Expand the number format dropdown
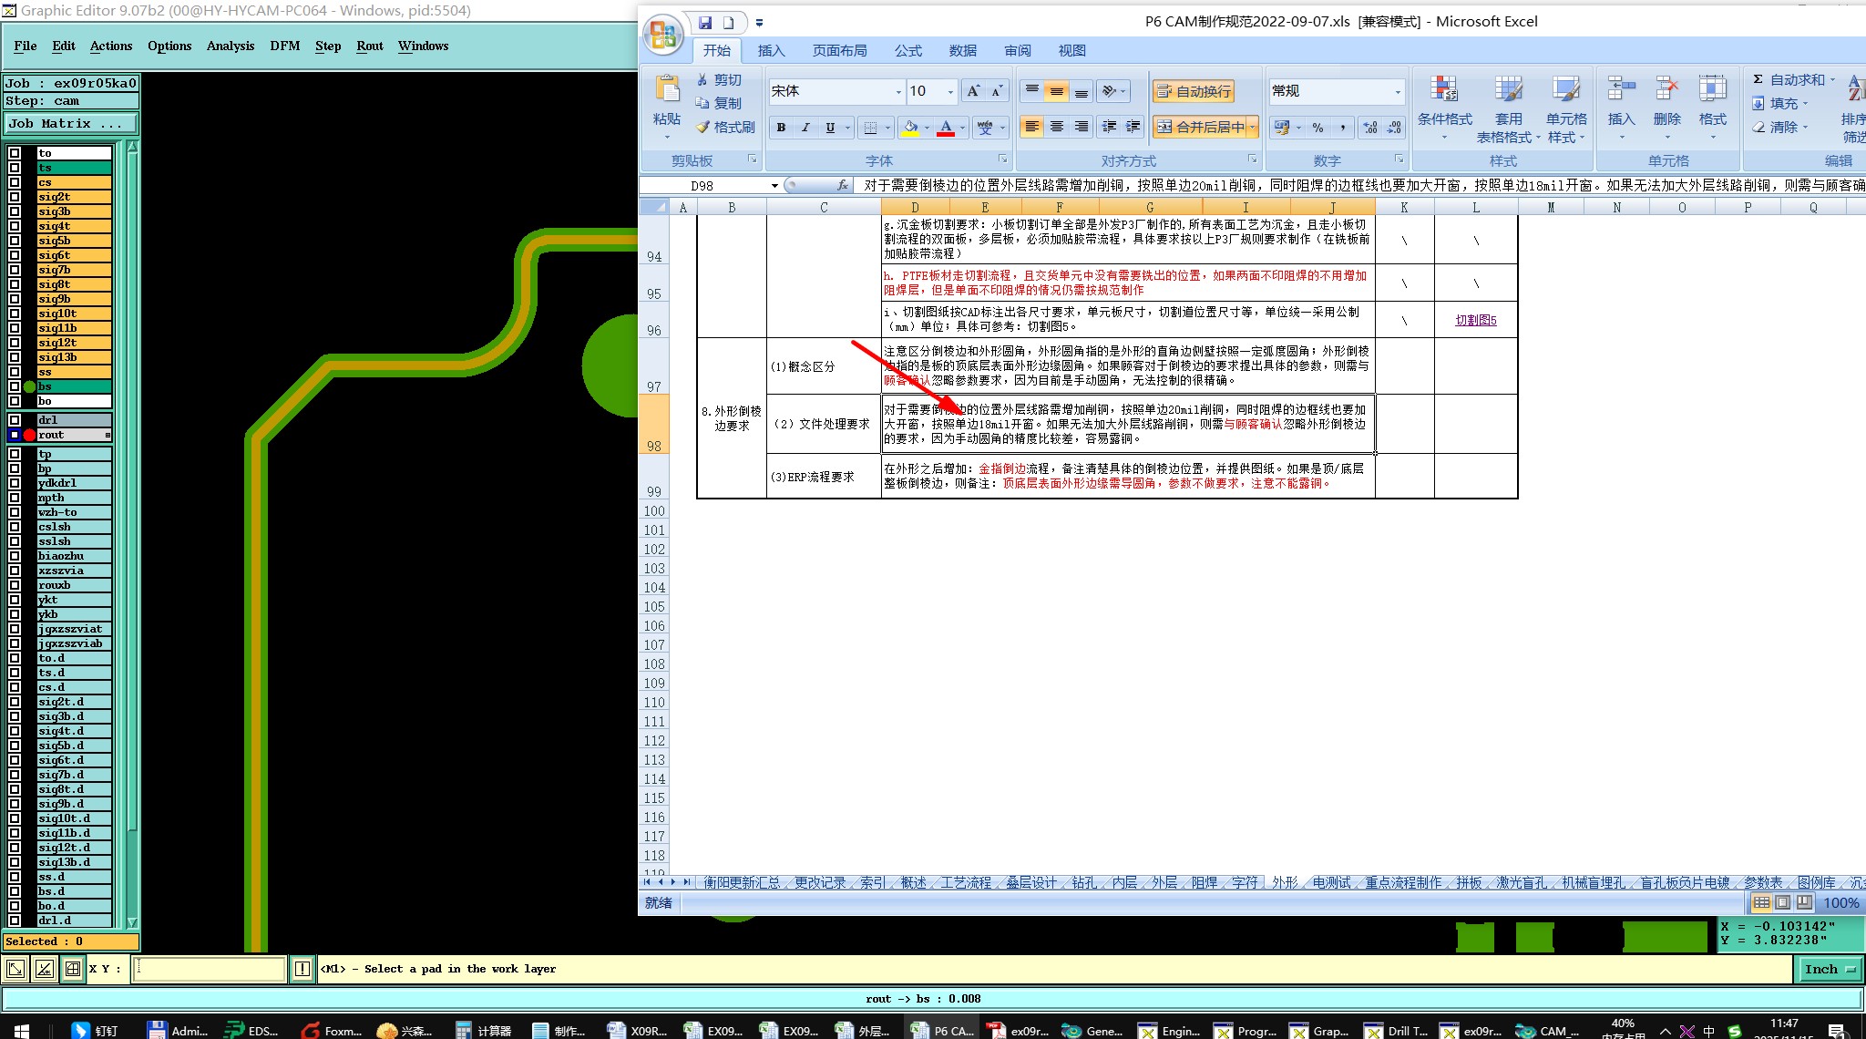This screenshot has height=1039, width=1866. tap(1398, 91)
